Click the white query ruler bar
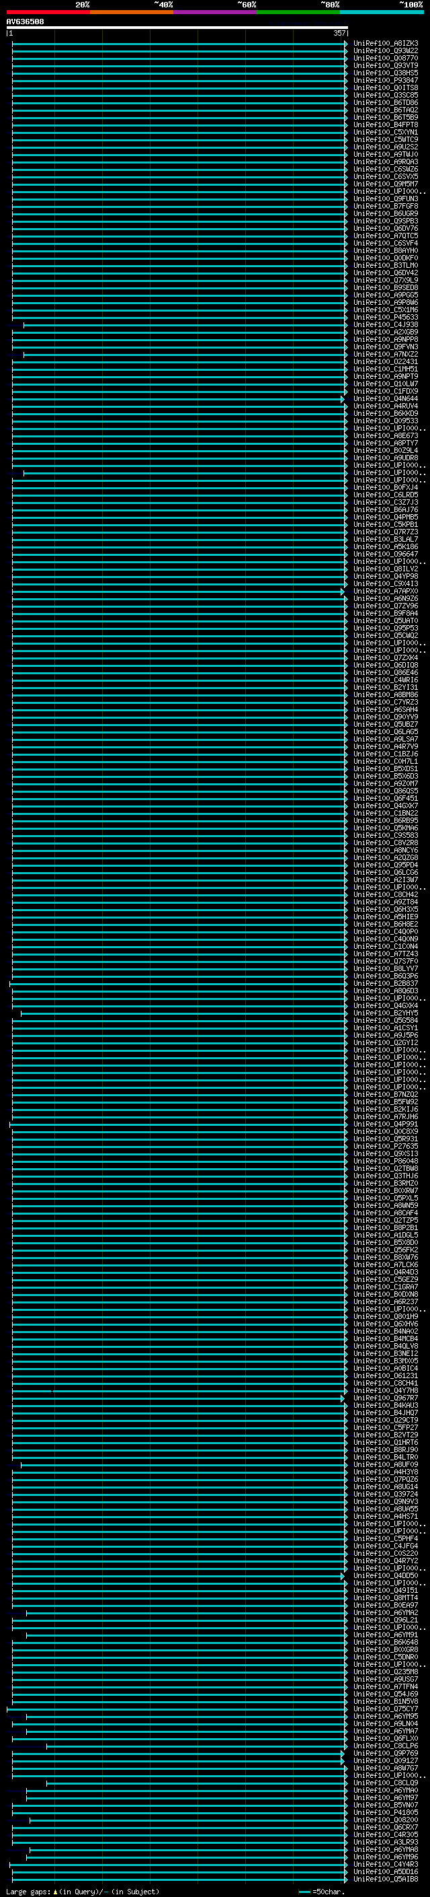The width and height of the screenshot is (430, 1897). coord(177,28)
